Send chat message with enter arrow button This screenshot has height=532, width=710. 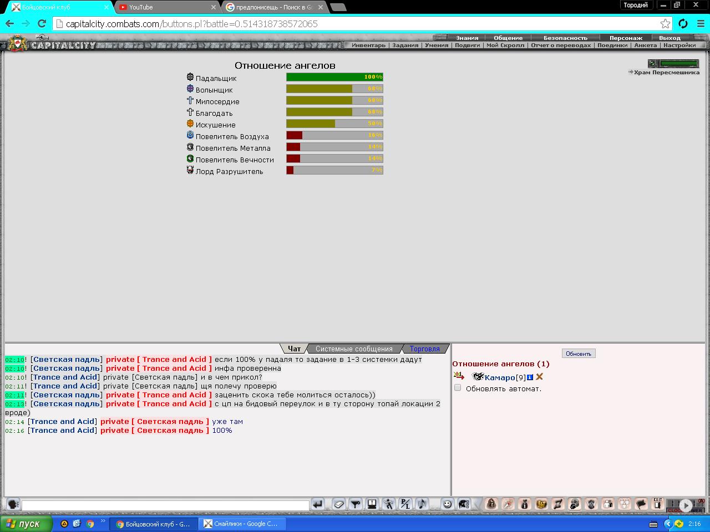318,504
